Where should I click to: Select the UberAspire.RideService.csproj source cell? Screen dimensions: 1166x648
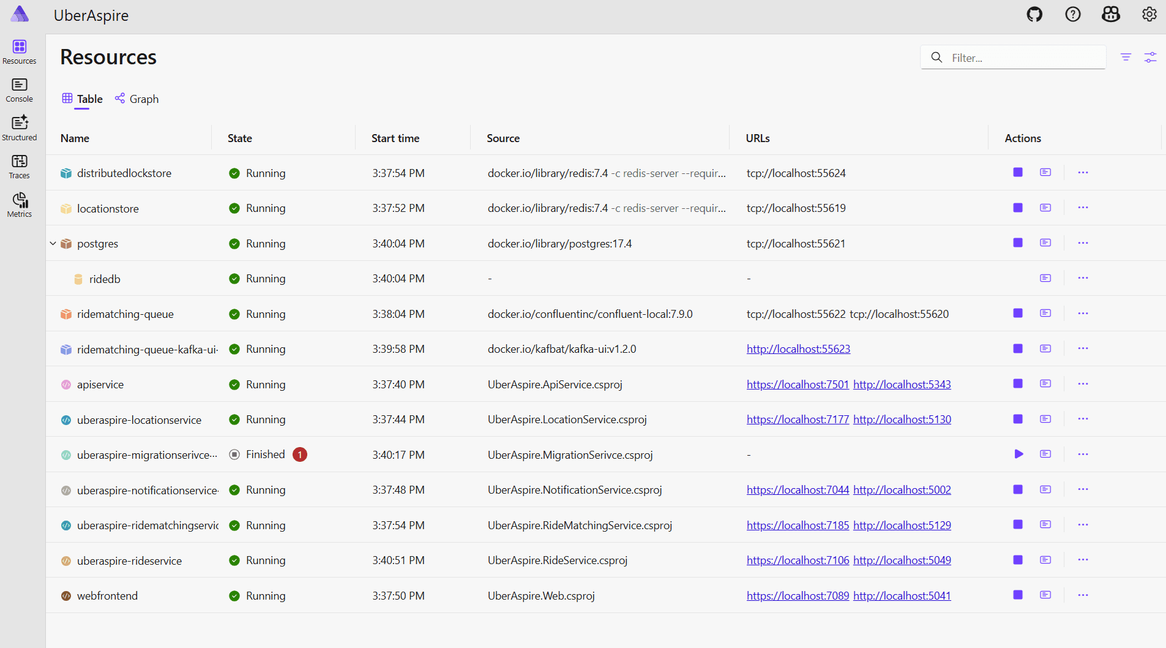(x=558, y=560)
